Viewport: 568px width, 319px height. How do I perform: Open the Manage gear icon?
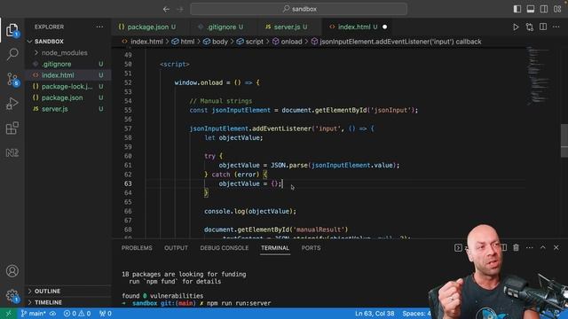(12, 295)
